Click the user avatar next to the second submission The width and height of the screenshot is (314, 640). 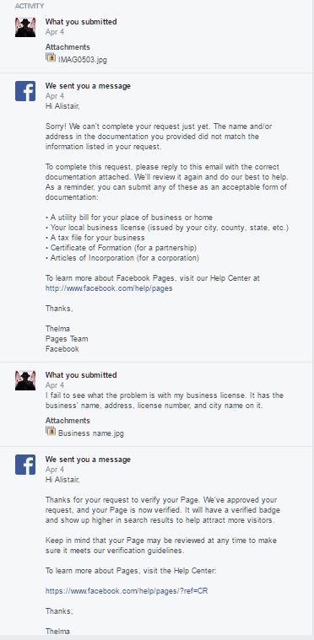click(25, 380)
